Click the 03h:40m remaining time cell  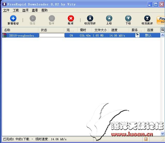(85, 35)
